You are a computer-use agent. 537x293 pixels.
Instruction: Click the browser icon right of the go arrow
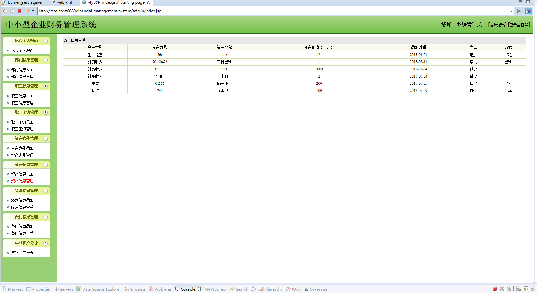click(529, 11)
